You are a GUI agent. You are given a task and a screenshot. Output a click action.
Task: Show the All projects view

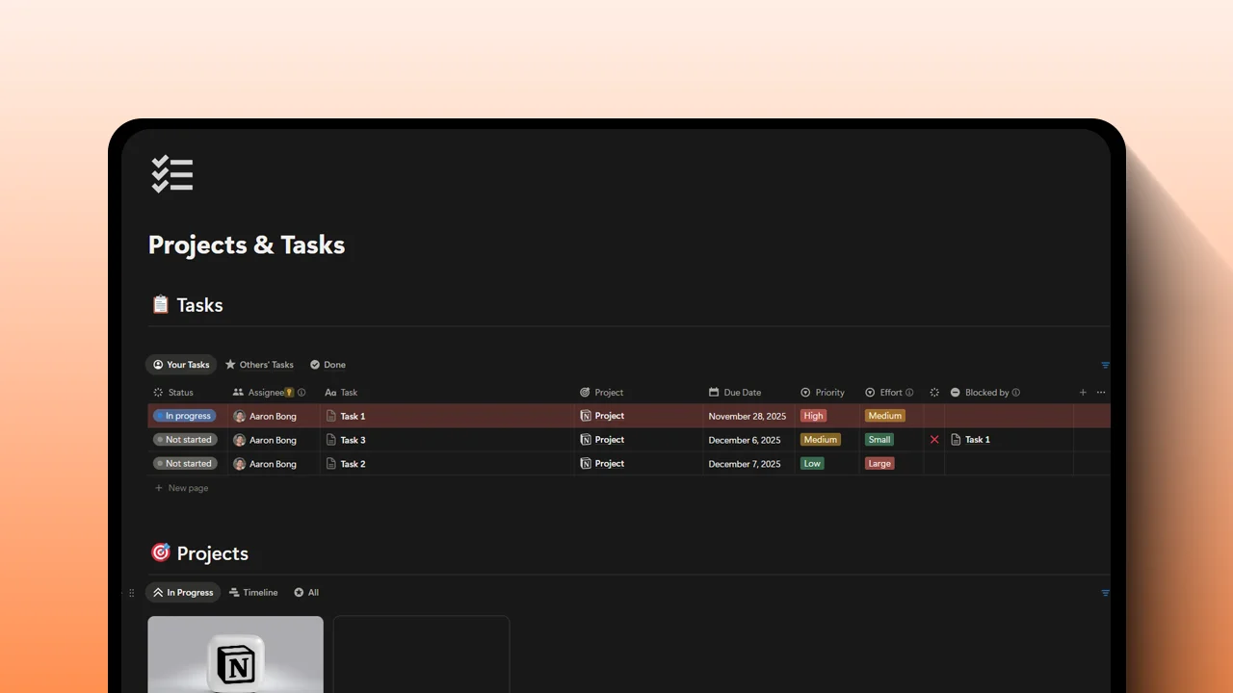tap(306, 593)
